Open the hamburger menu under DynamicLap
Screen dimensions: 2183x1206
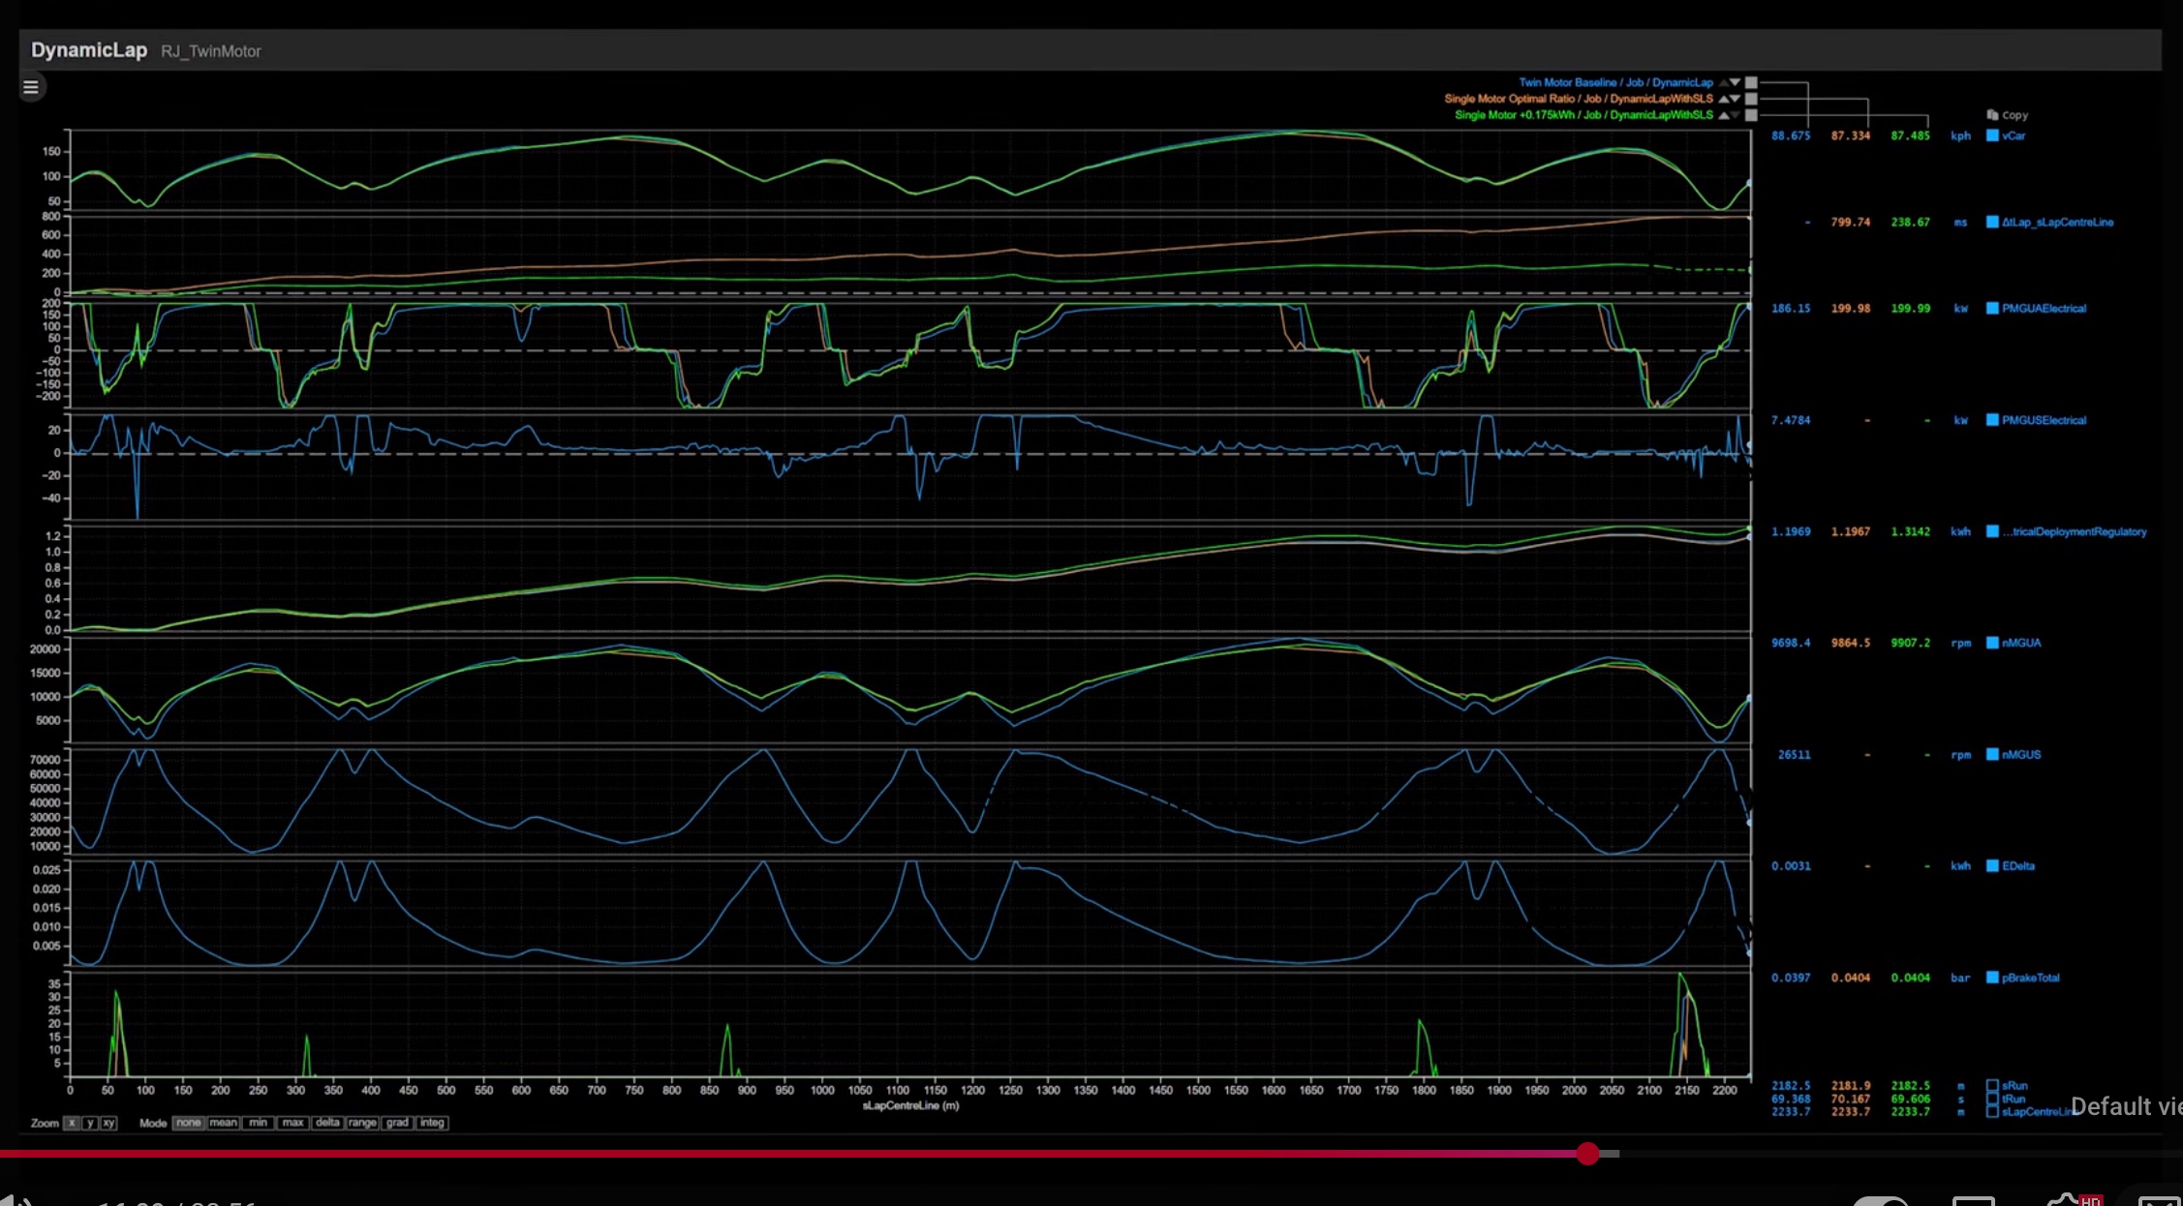[31, 88]
